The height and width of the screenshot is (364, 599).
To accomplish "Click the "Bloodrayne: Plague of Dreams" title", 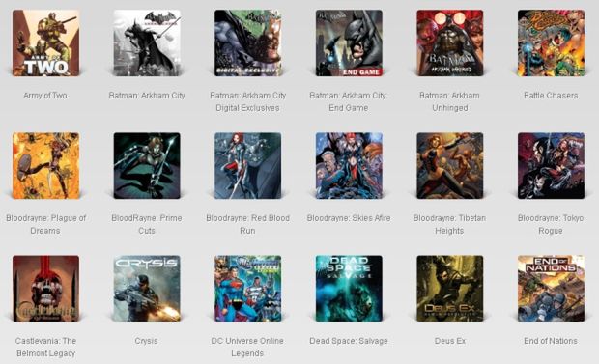I will click(x=45, y=224).
